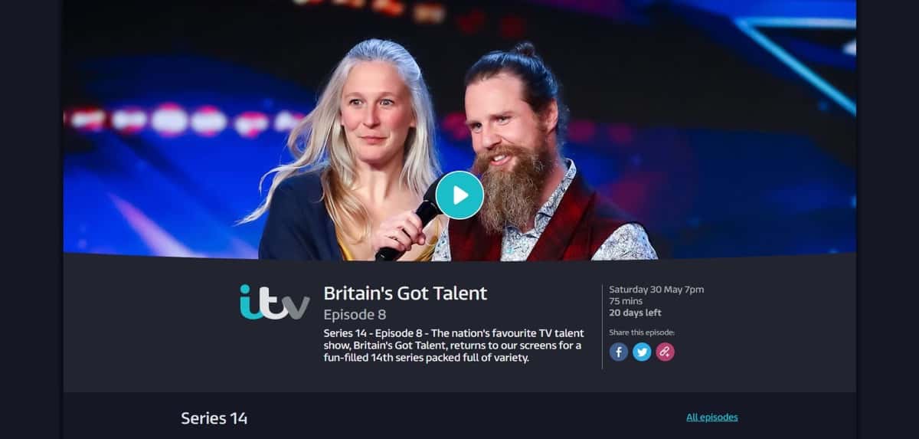Image resolution: width=919 pixels, height=439 pixels.
Task: Select the Britain's Got Talent title
Action: click(x=405, y=293)
